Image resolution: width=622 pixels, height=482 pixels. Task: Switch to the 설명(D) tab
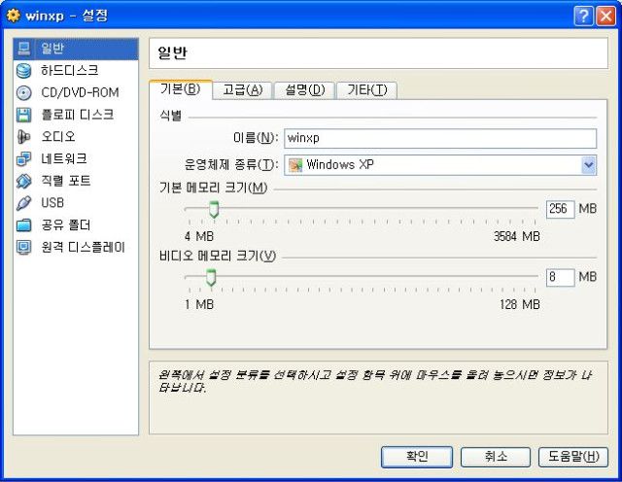(x=304, y=90)
